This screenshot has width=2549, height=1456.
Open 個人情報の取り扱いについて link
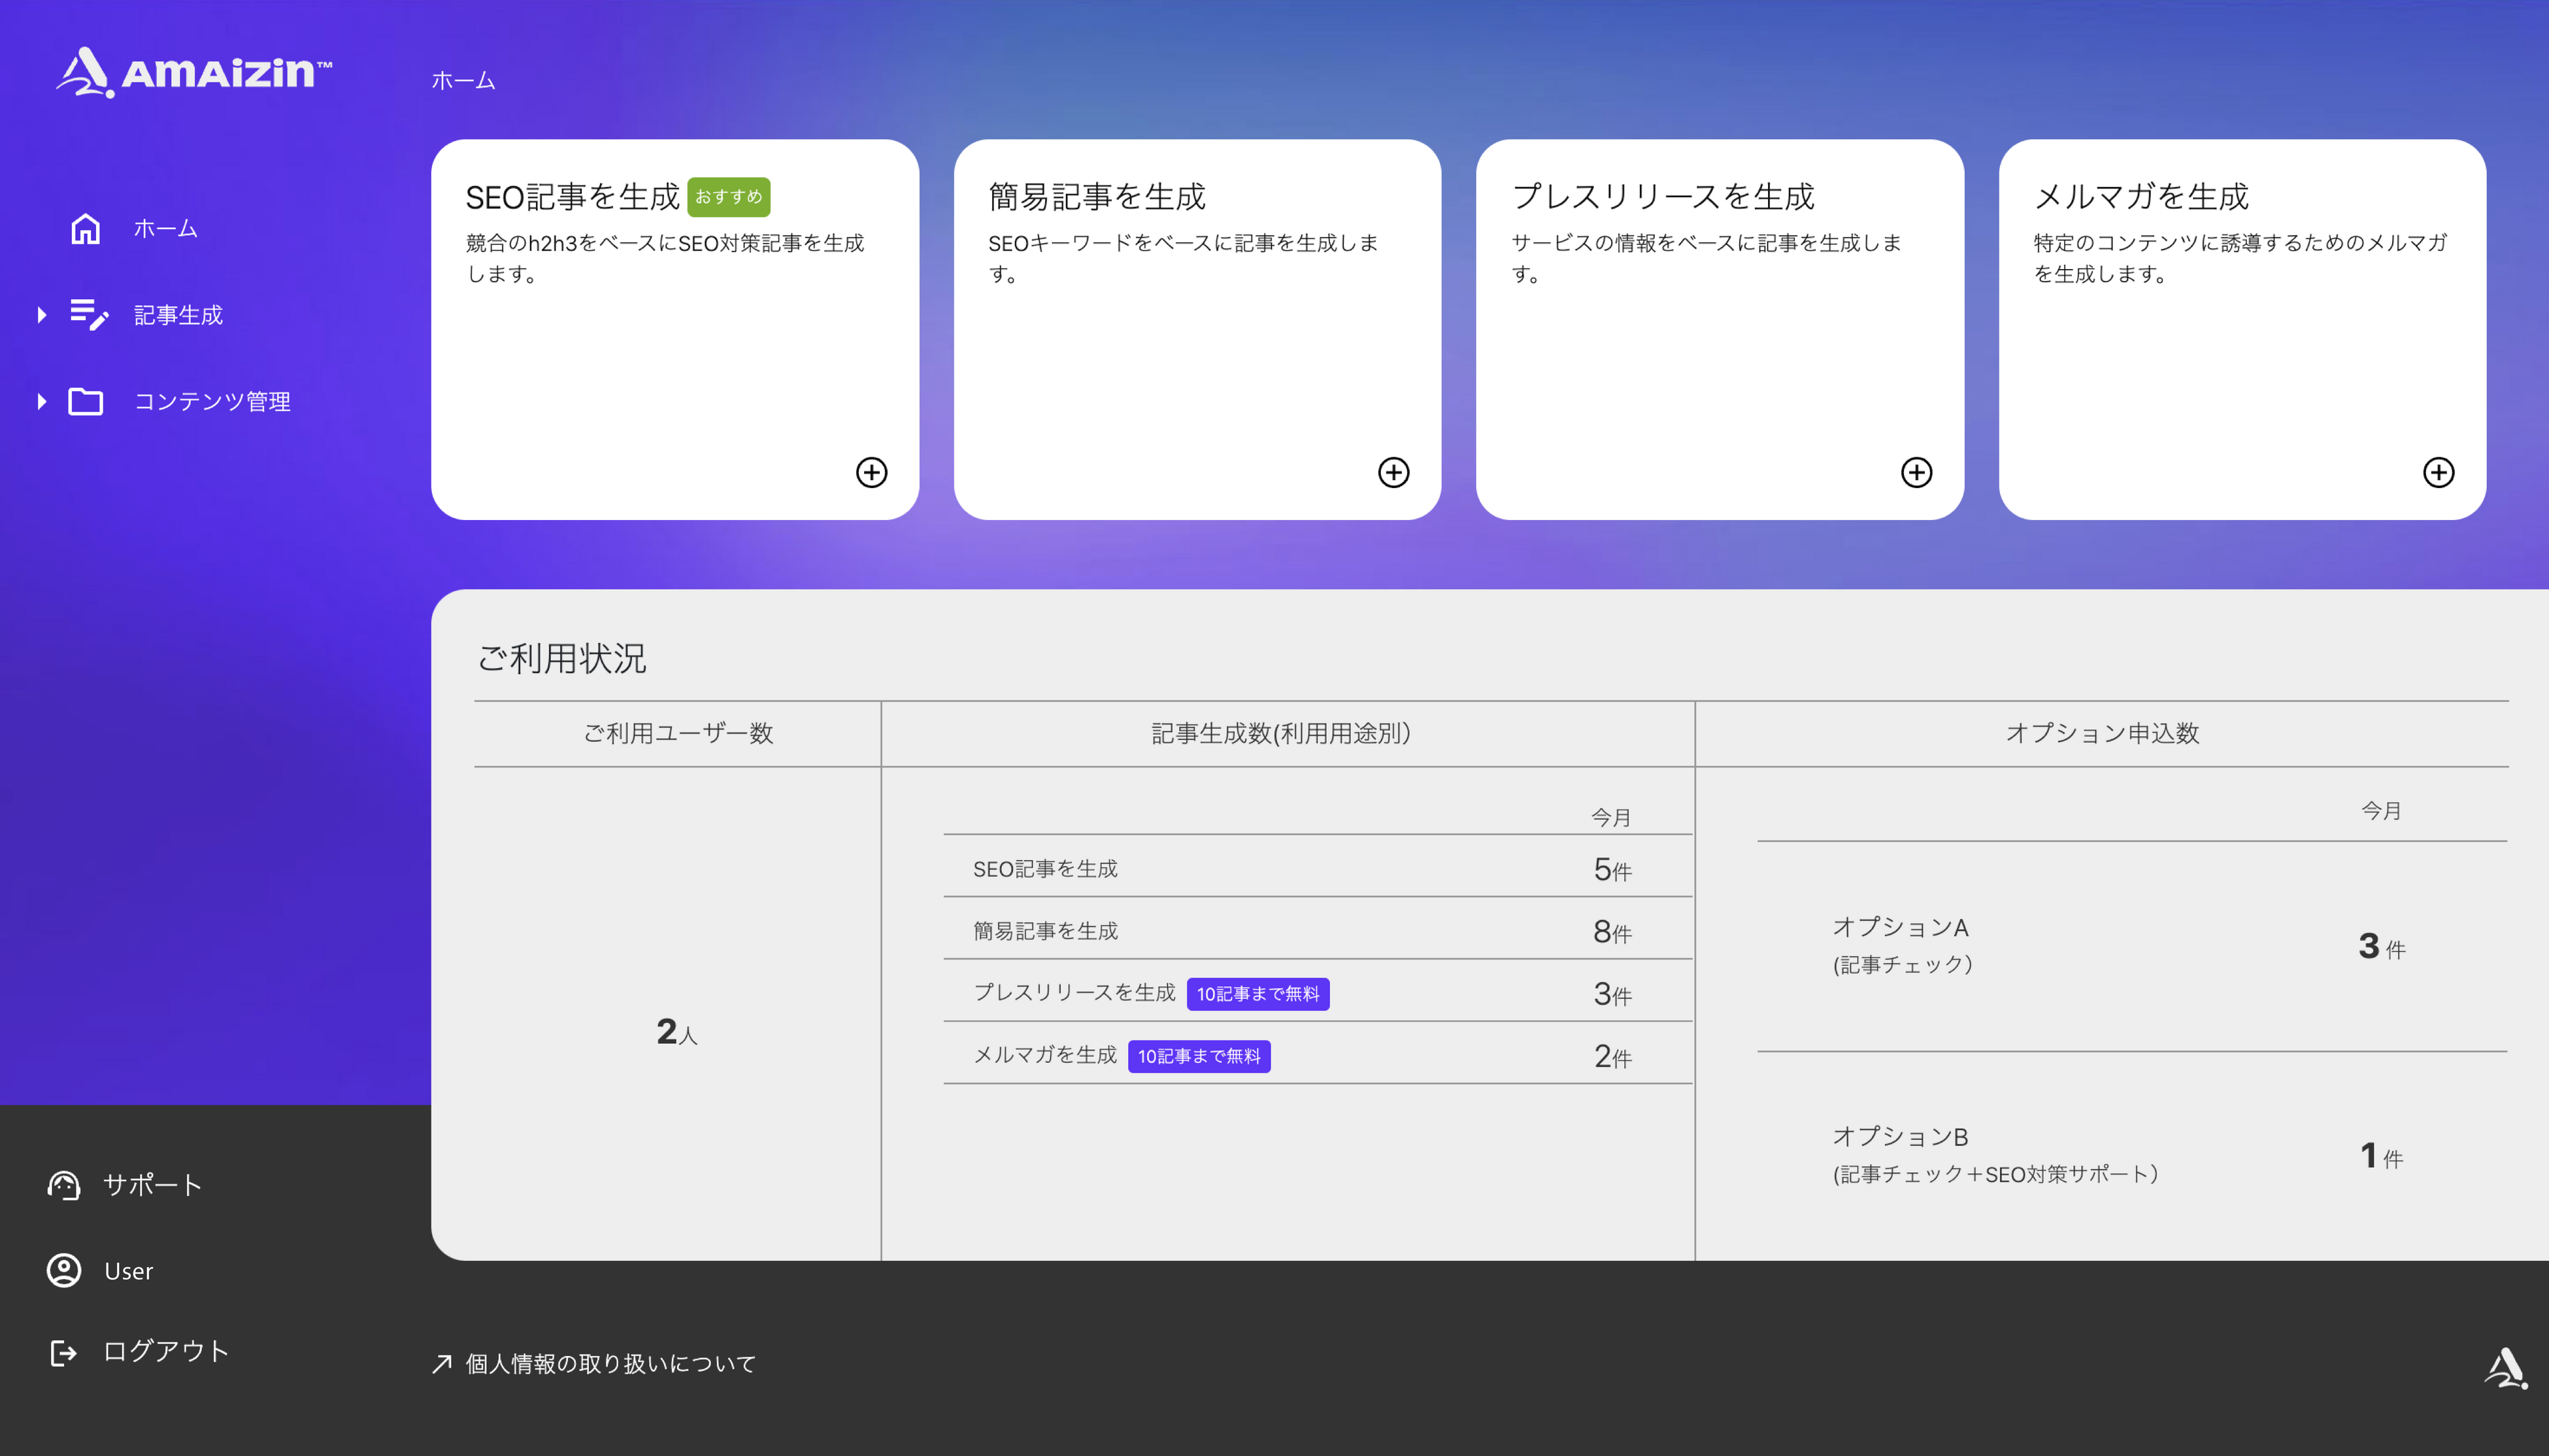pos(609,1364)
